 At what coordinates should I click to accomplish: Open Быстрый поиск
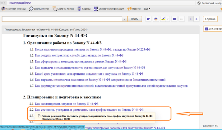coord(41,9)
